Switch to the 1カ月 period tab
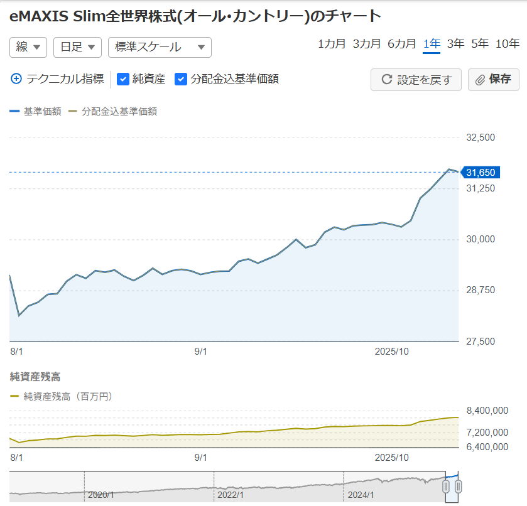The width and height of the screenshot is (527, 506). coord(332,44)
